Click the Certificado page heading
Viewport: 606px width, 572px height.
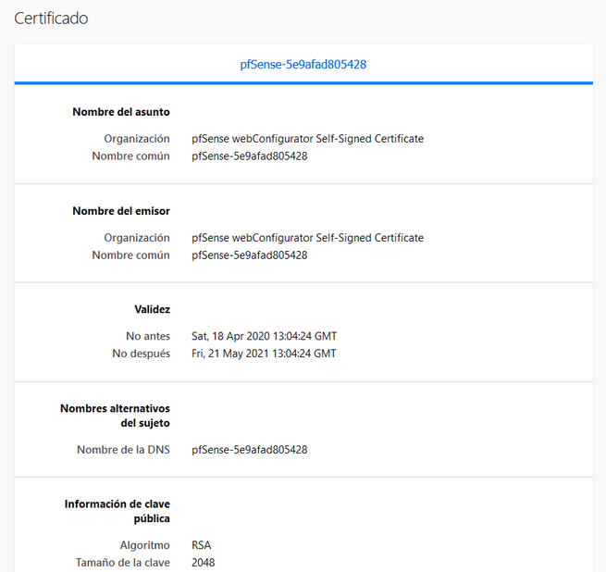(51, 19)
